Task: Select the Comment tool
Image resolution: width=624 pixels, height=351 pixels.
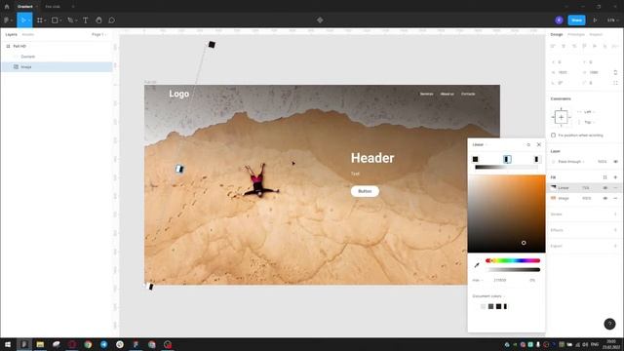Action: [111, 19]
